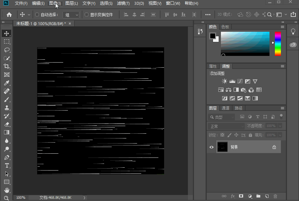This screenshot has height=201, width=299.
Task: Open the layer filter 类型 dropdown
Action: tap(222, 117)
